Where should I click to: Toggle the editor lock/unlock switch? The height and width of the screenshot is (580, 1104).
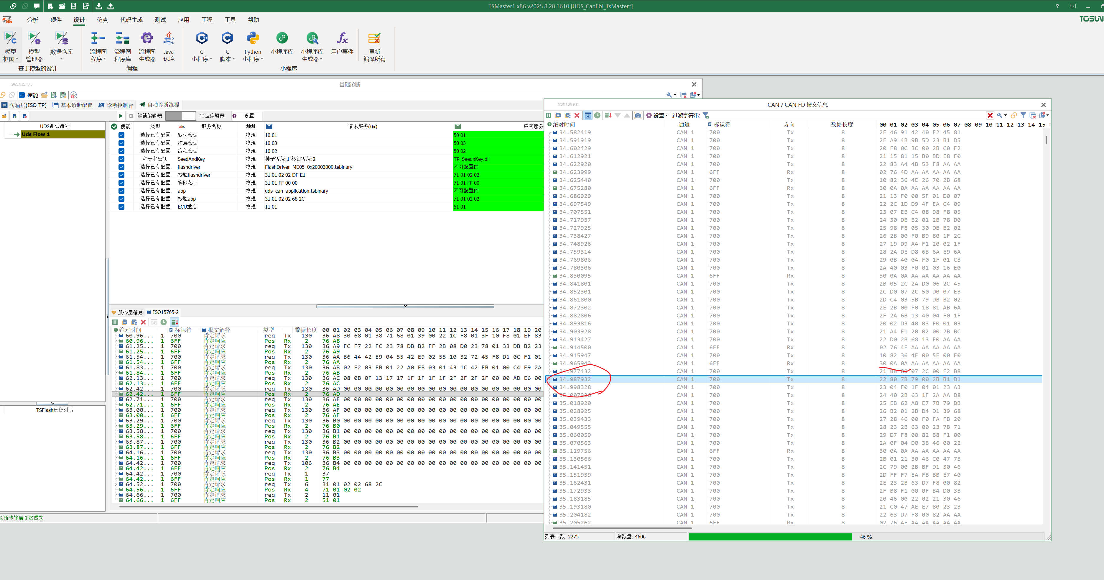pyautogui.click(x=180, y=116)
